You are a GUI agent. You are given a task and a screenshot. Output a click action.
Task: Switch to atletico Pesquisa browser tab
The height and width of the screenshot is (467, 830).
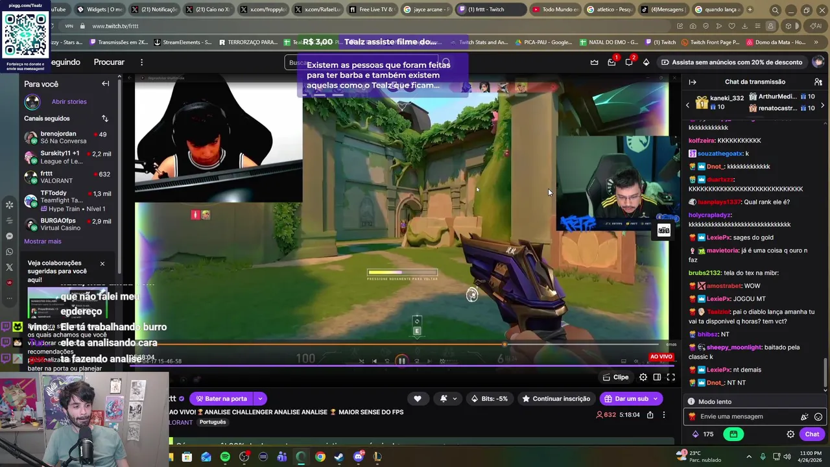[x=610, y=10]
